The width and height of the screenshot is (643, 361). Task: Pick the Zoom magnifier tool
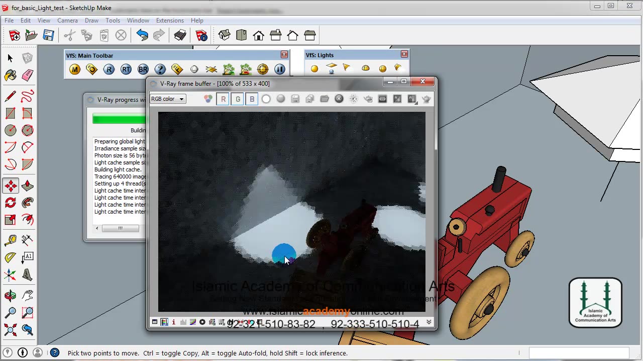click(10, 313)
